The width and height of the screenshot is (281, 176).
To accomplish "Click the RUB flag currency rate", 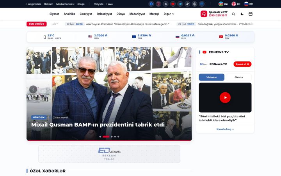I will coord(185,37).
